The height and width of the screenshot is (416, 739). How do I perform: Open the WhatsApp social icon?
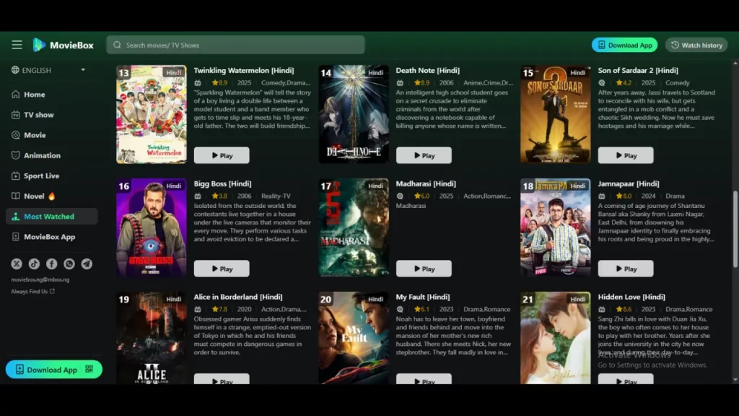(69, 264)
